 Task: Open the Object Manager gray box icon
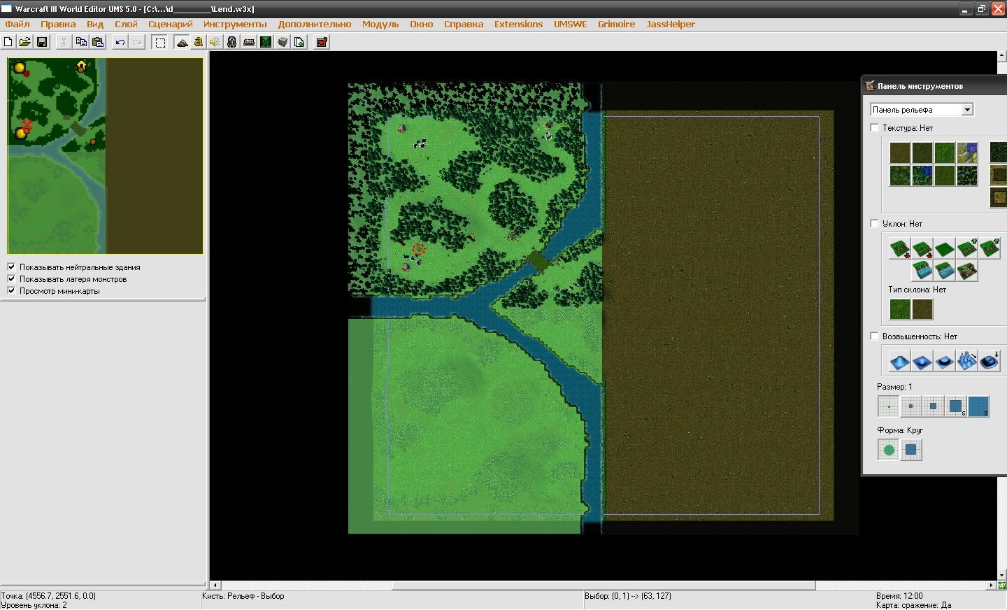pos(283,42)
